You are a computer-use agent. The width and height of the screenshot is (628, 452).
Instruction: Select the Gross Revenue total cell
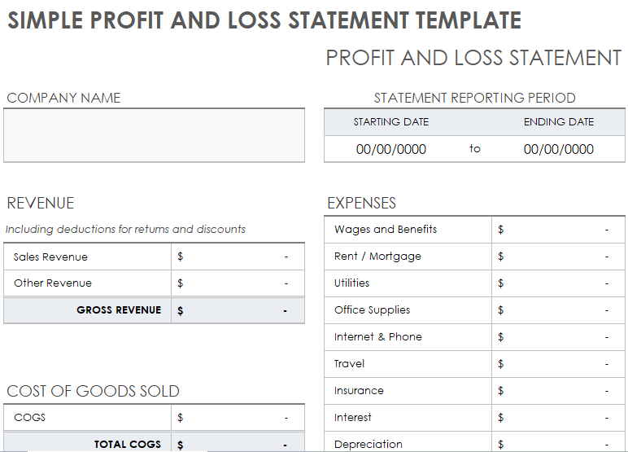[238, 310]
